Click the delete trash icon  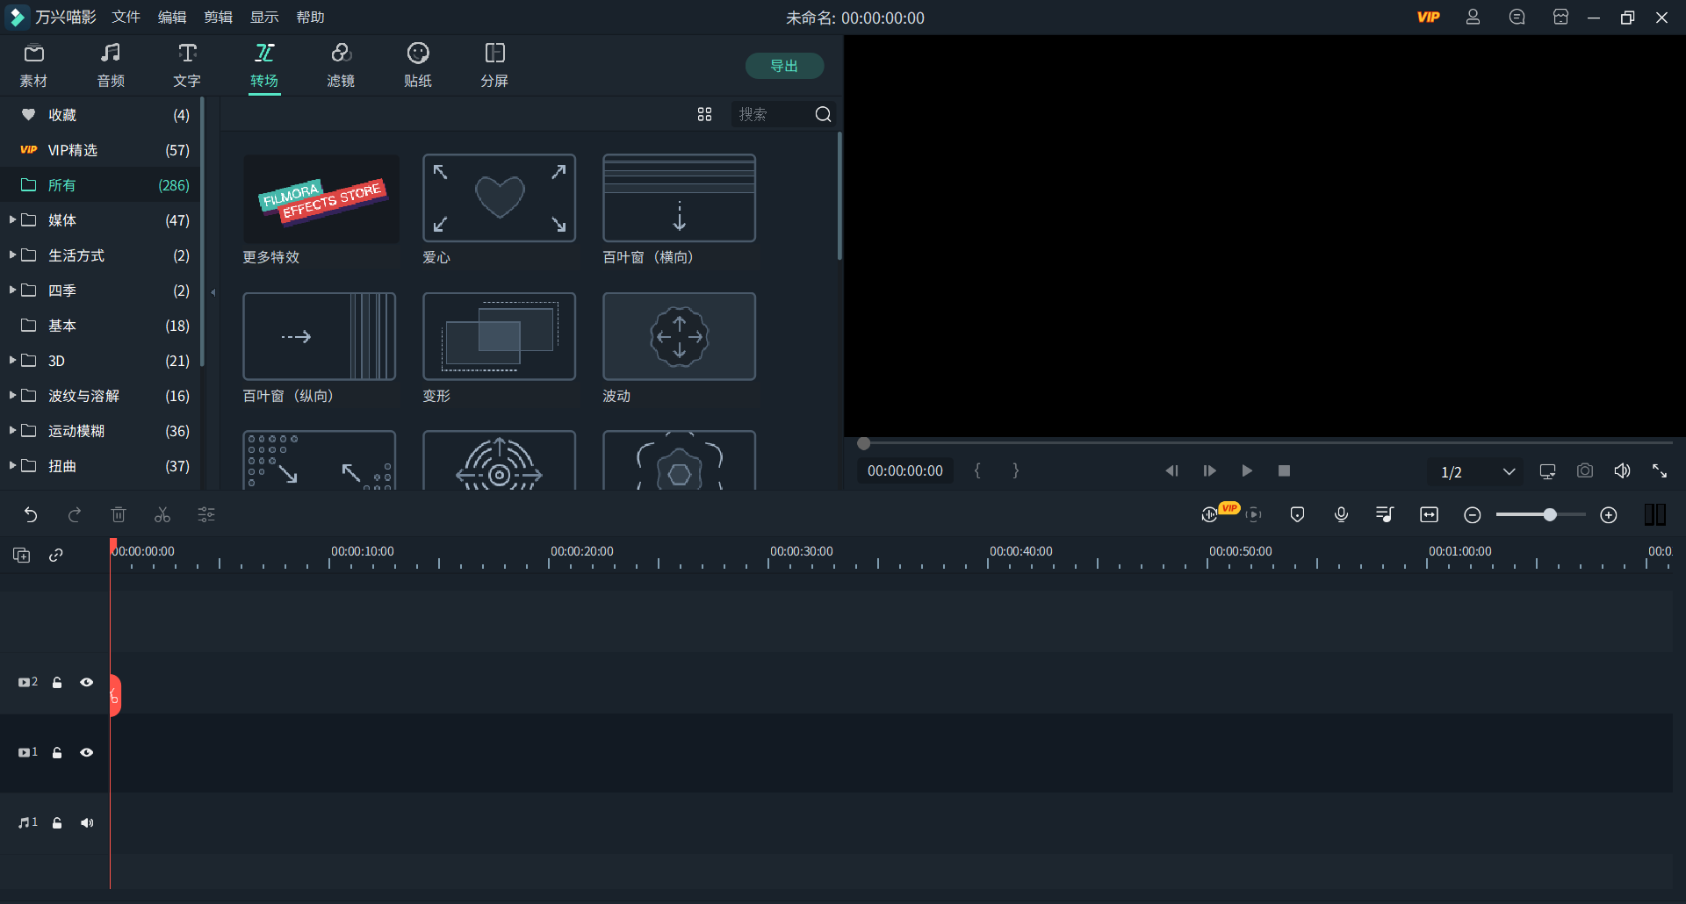coord(119,515)
